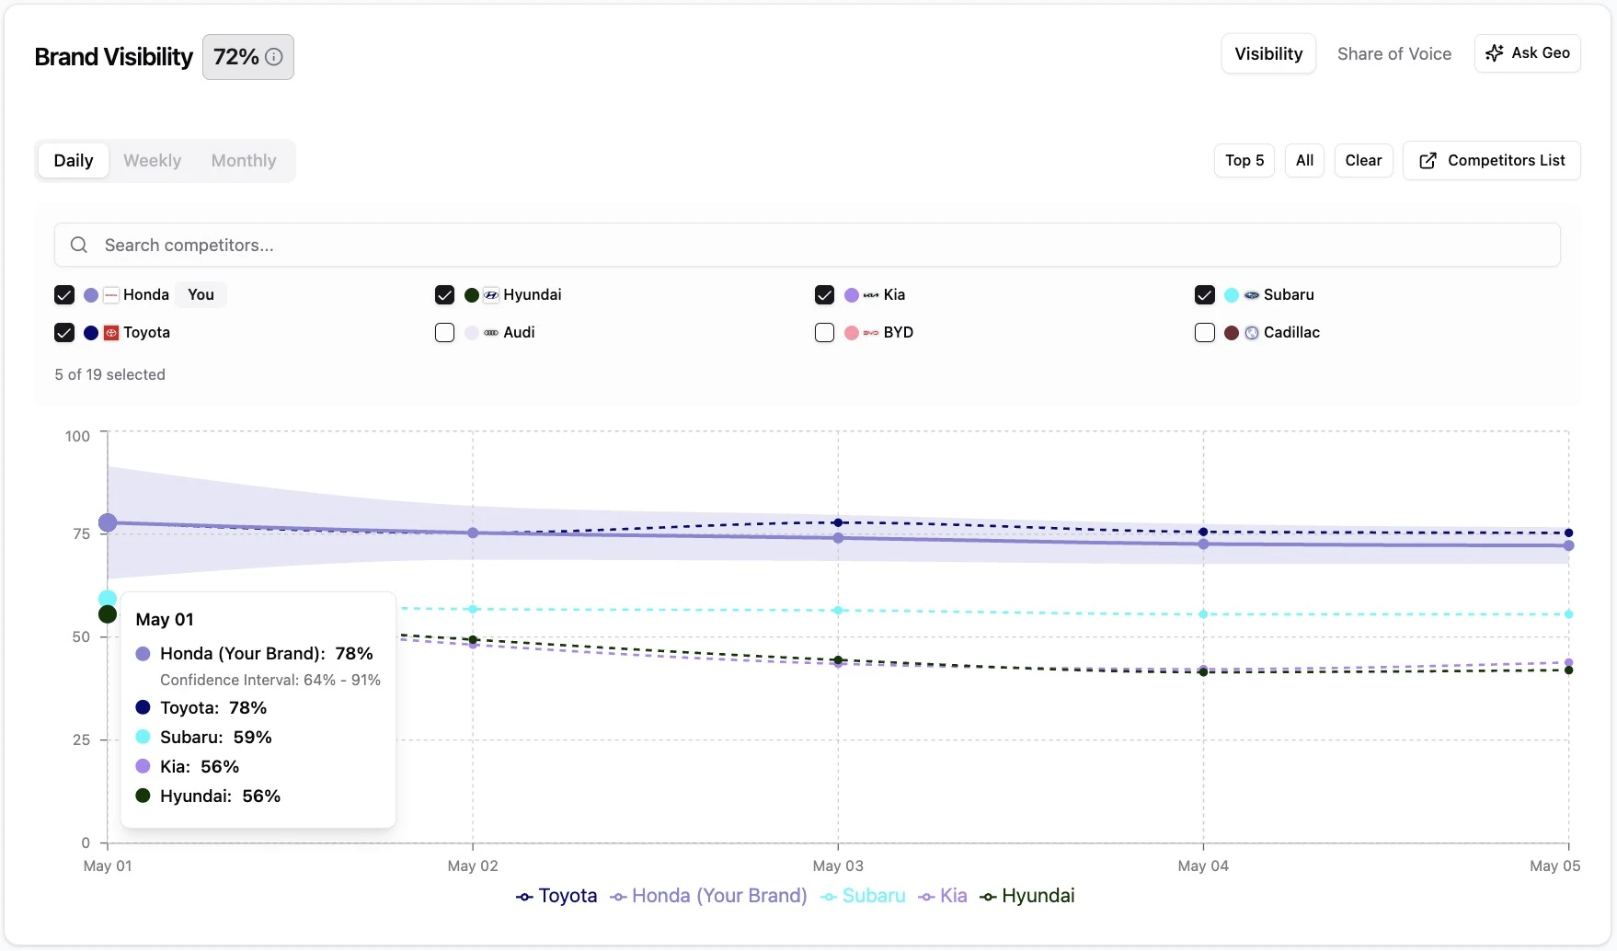The width and height of the screenshot is (1617, 951).
Task: Click Honda's purple color dot
Action: 91,295
